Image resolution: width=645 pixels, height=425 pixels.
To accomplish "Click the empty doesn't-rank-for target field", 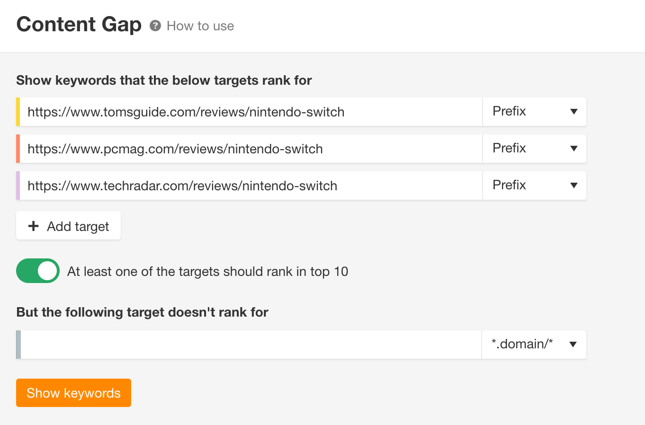I will click(251, 345).
